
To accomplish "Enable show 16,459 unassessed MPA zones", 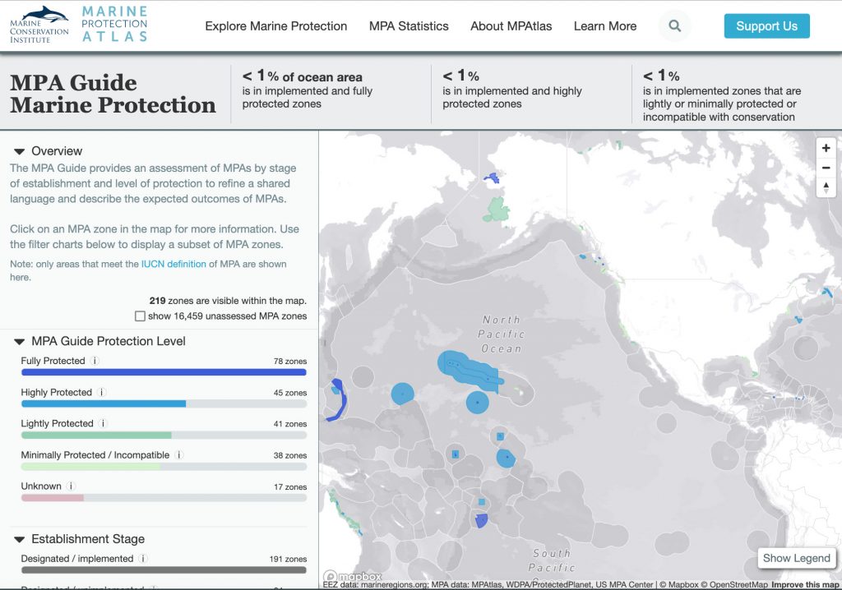I will click(141, 316).
